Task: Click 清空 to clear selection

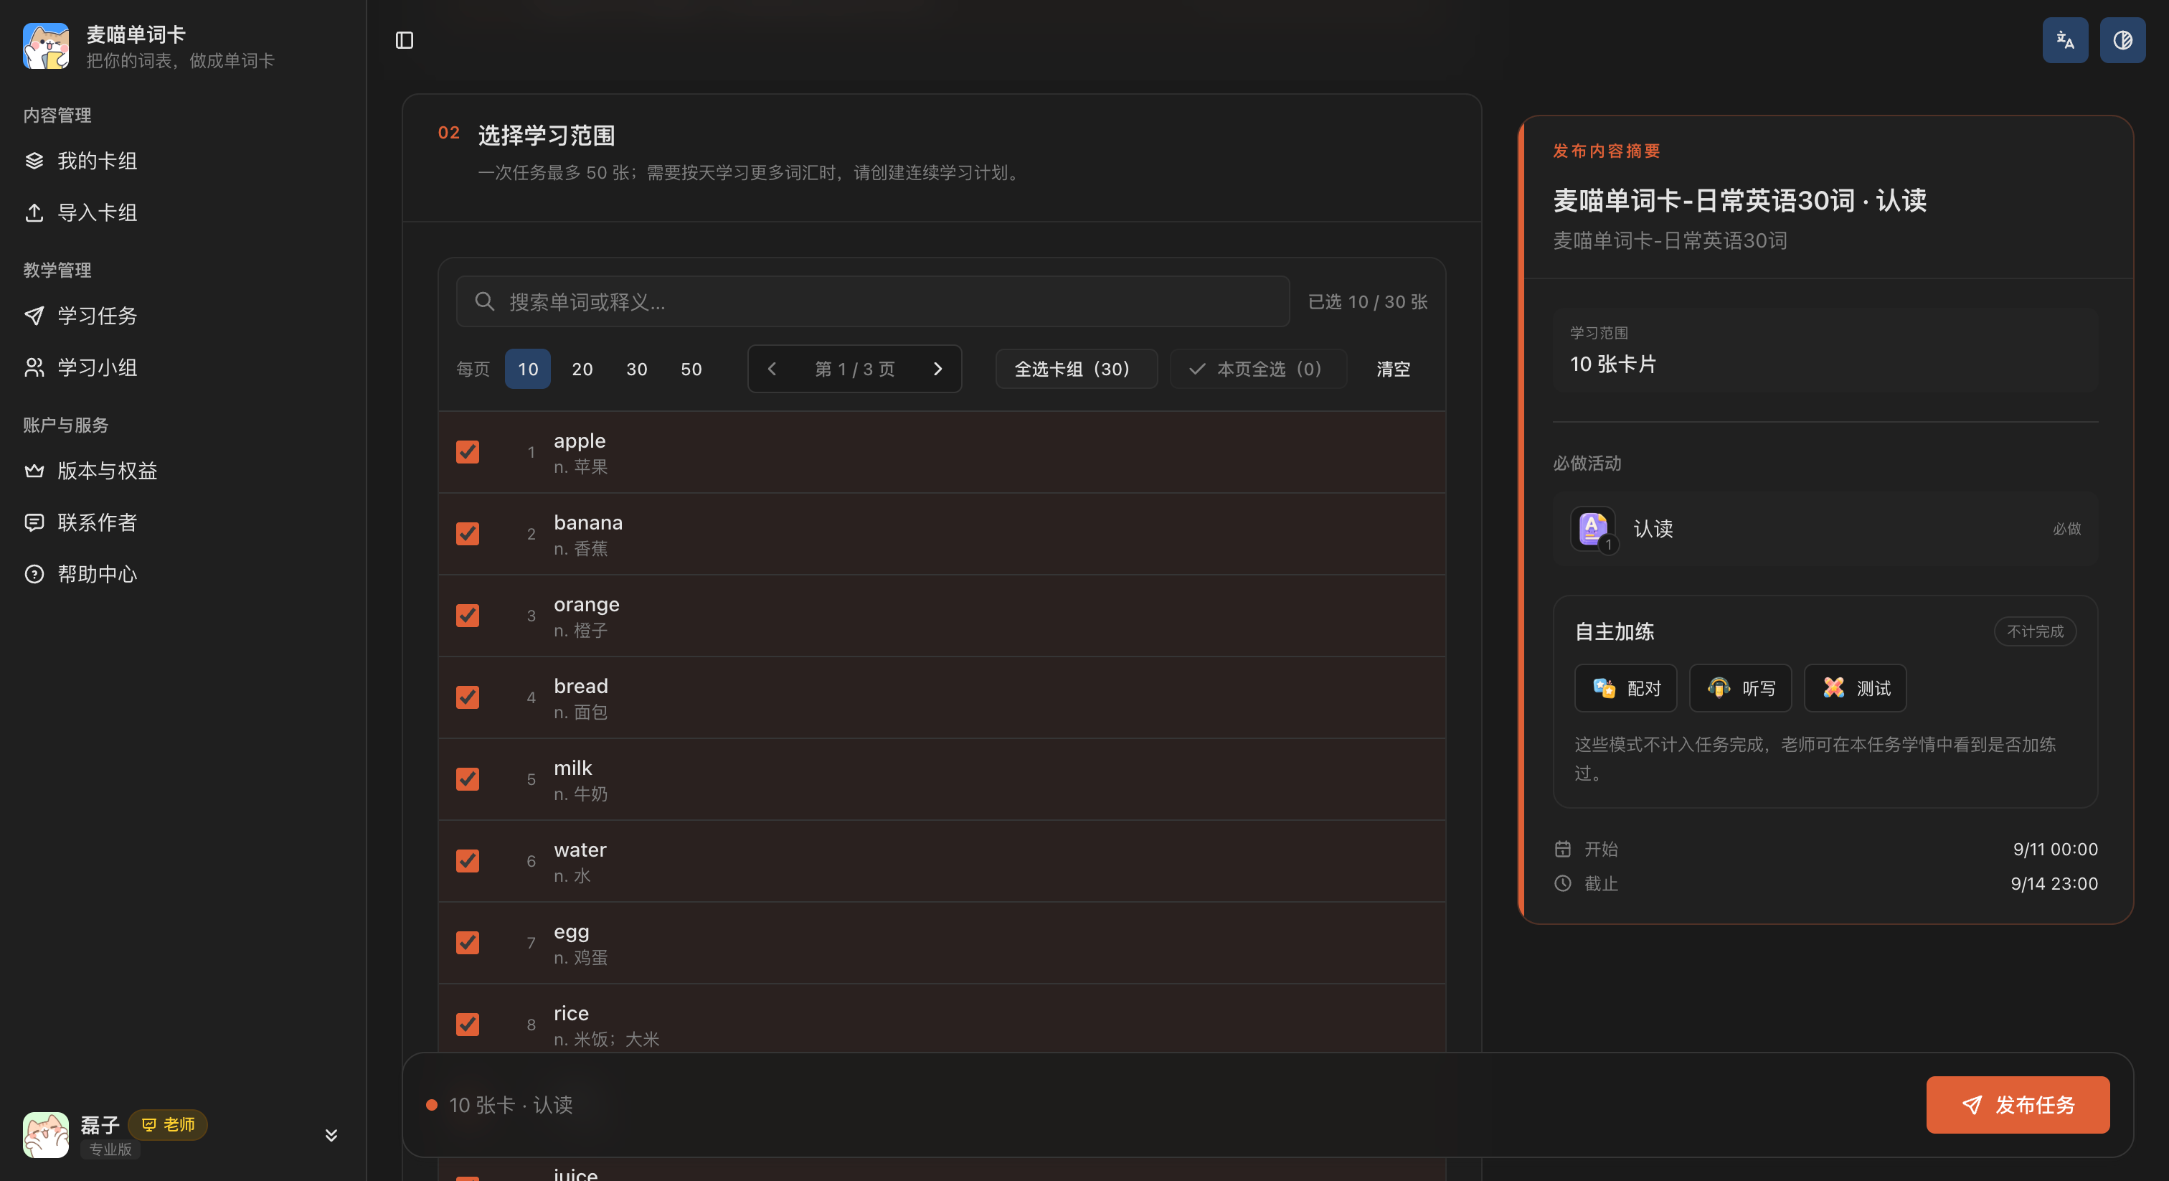Action: pos(1394,369)
